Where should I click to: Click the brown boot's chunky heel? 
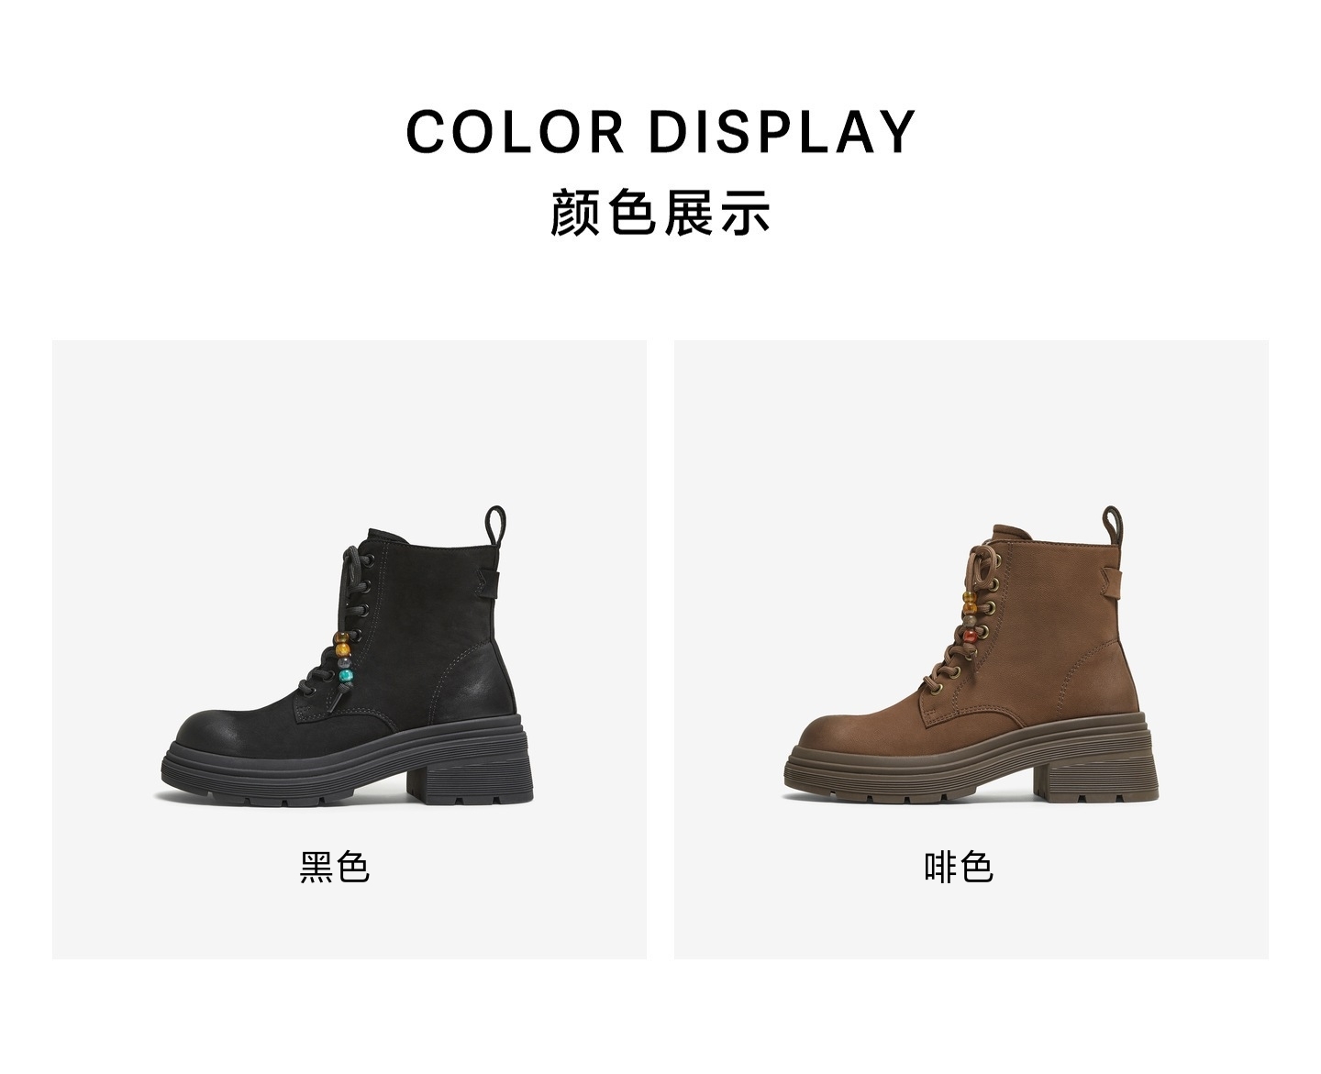[1096, 776]
